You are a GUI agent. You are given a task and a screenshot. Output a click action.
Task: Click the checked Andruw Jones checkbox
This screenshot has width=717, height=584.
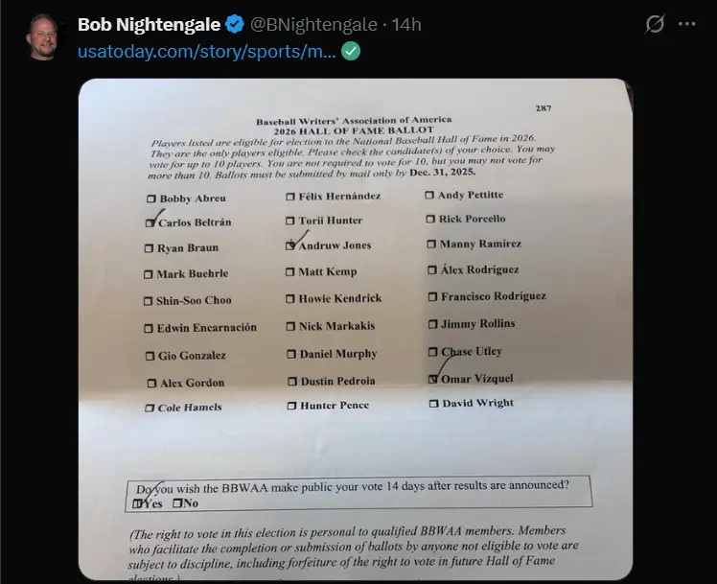(x=291, y=245)
